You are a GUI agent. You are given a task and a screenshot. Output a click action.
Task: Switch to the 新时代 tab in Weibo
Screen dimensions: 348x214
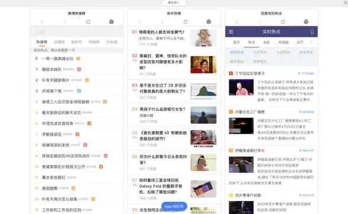pos(76,42)
